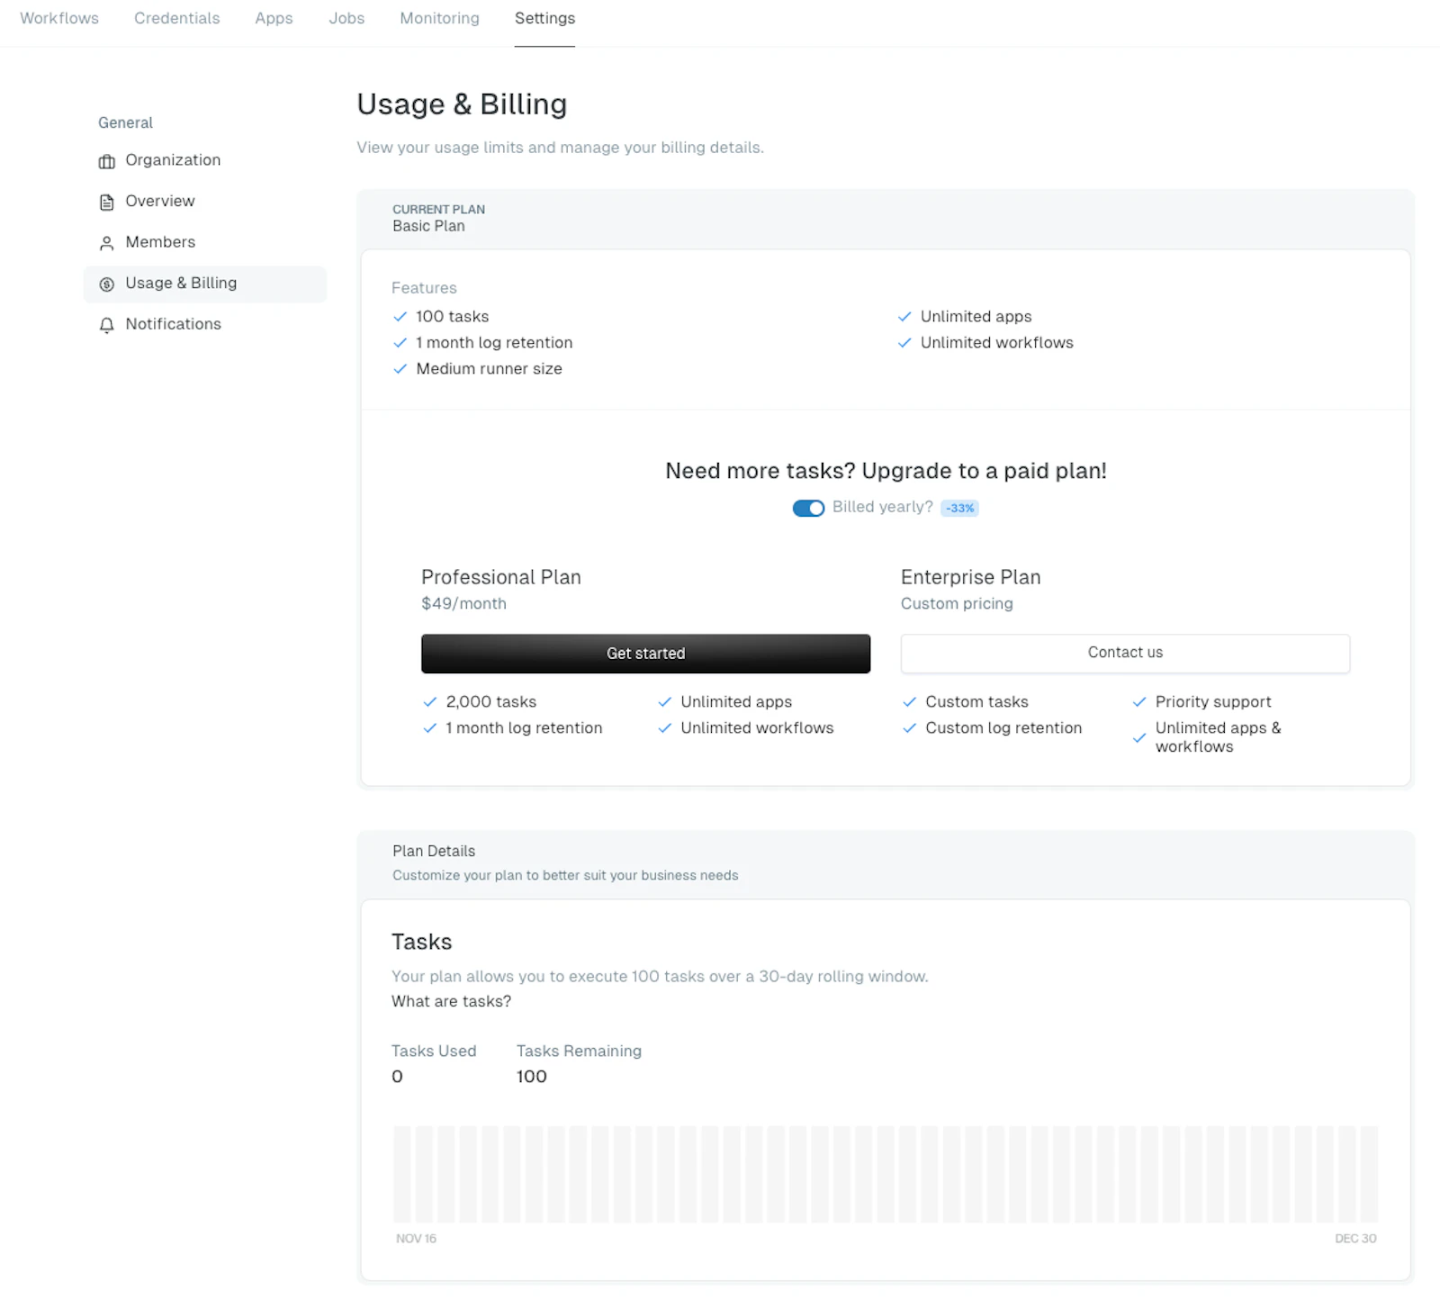
Task: Click the Notifications bell icon
Action: [107, 325]
